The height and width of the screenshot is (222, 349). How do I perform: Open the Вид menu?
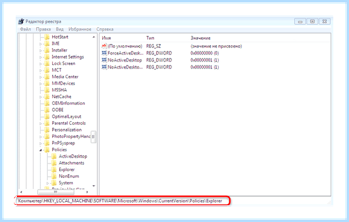click(60, 30)
